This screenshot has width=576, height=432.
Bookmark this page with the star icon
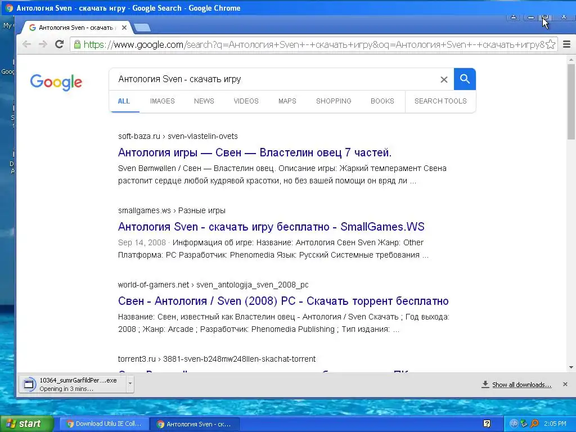[550, 44]
